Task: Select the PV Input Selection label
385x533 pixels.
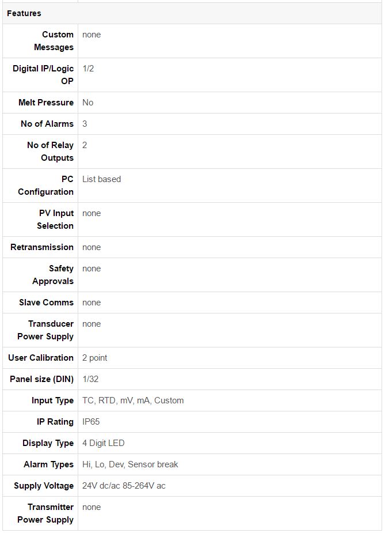Action: click(x=55, y=220)
